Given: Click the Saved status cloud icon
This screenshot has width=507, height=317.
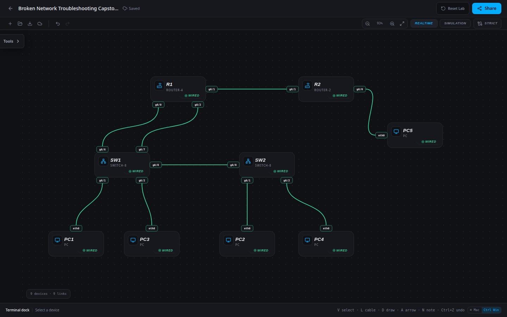Looking at the screenshot, I should 125,8.
